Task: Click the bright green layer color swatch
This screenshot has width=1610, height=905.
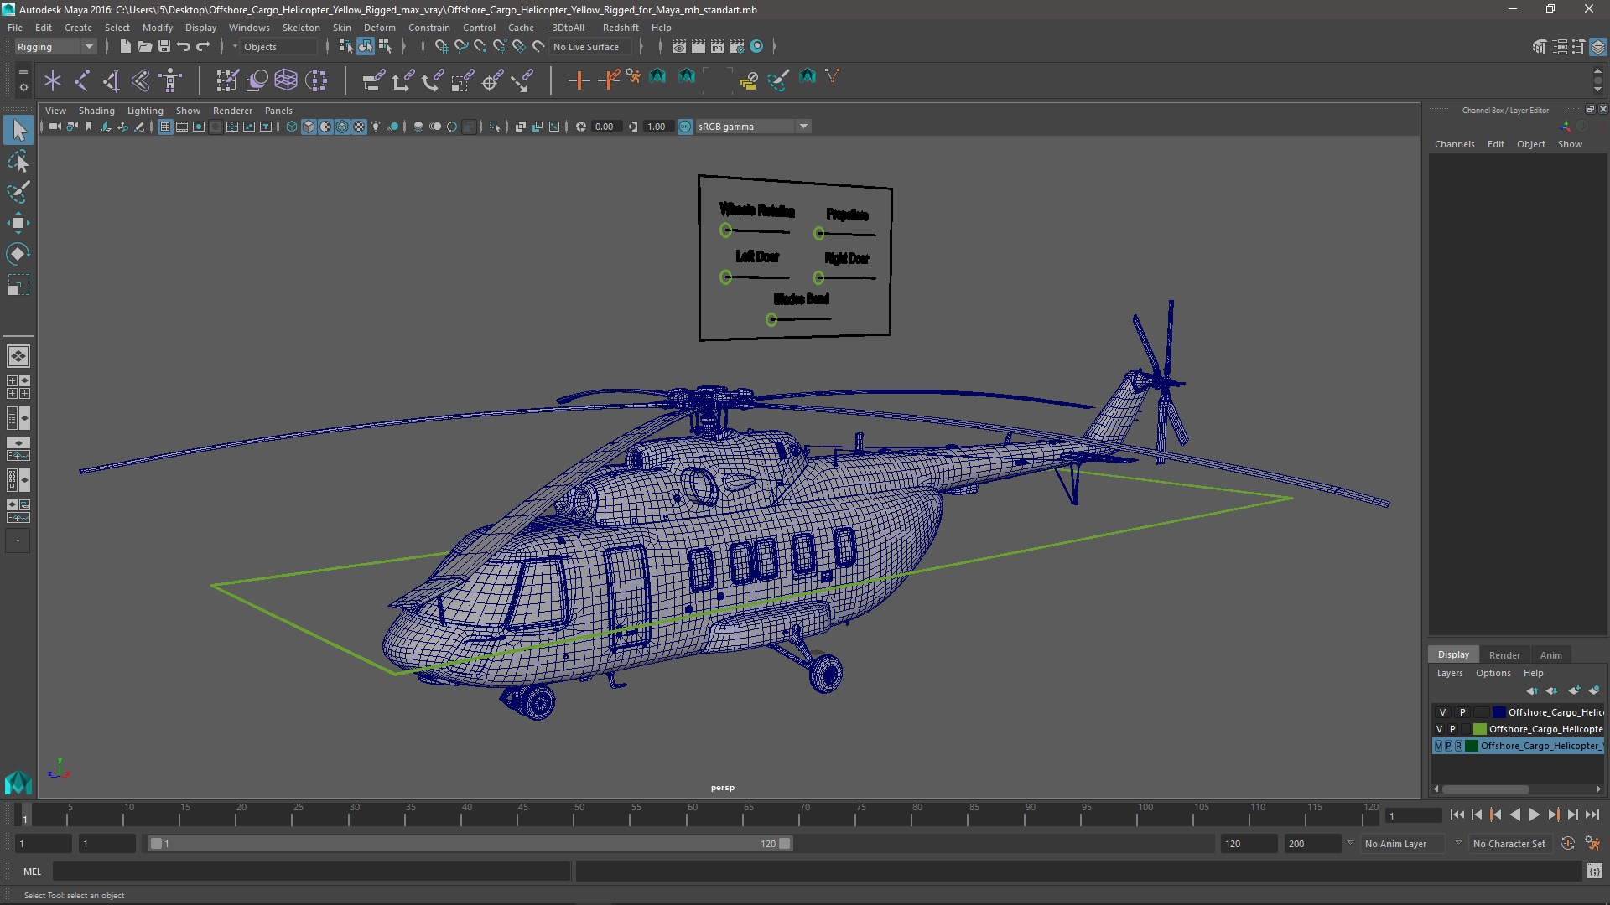Action: (x=1479, y=729)
